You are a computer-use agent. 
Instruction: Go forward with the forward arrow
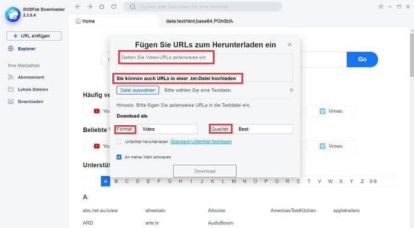tap(90, 6)
